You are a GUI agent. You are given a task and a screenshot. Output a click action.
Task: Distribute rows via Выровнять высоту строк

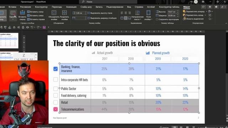(100, 13)
